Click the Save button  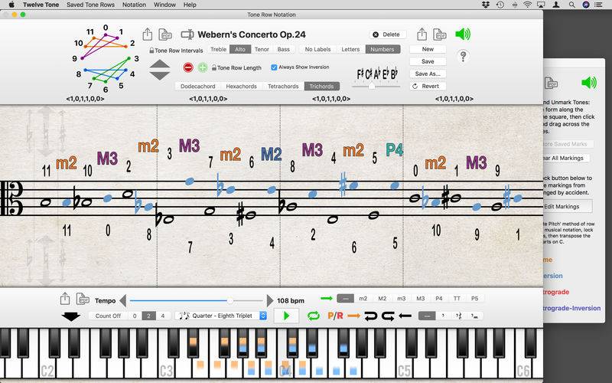pos(428,61)
